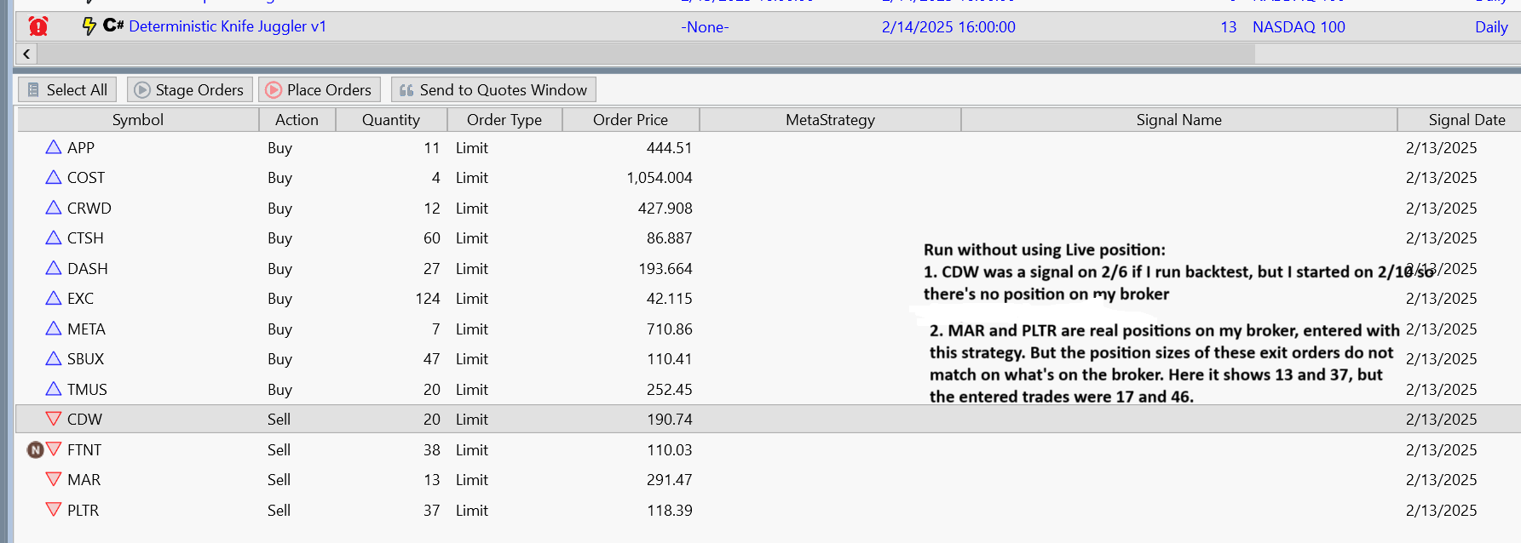Select the APP symbol text

point(81,148)
